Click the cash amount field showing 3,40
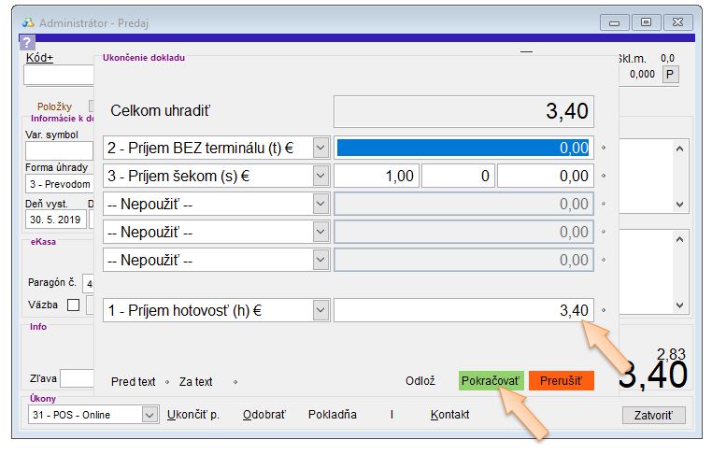 pos(463,311)
